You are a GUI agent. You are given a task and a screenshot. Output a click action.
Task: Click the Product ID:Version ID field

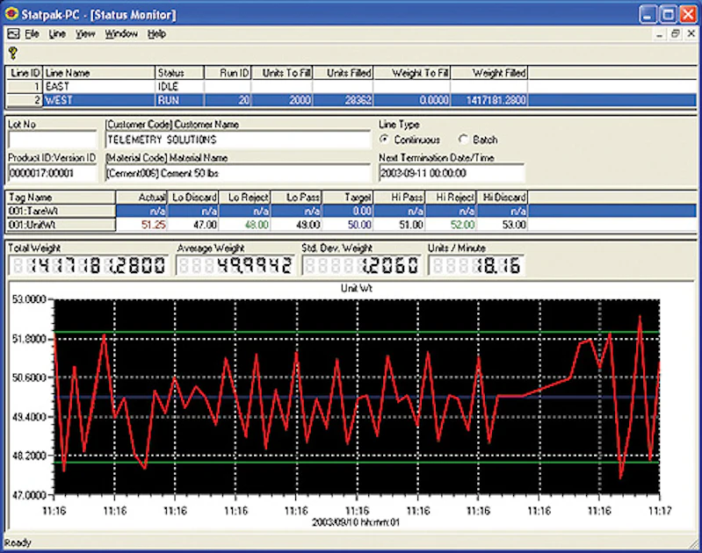pos(53,173)
